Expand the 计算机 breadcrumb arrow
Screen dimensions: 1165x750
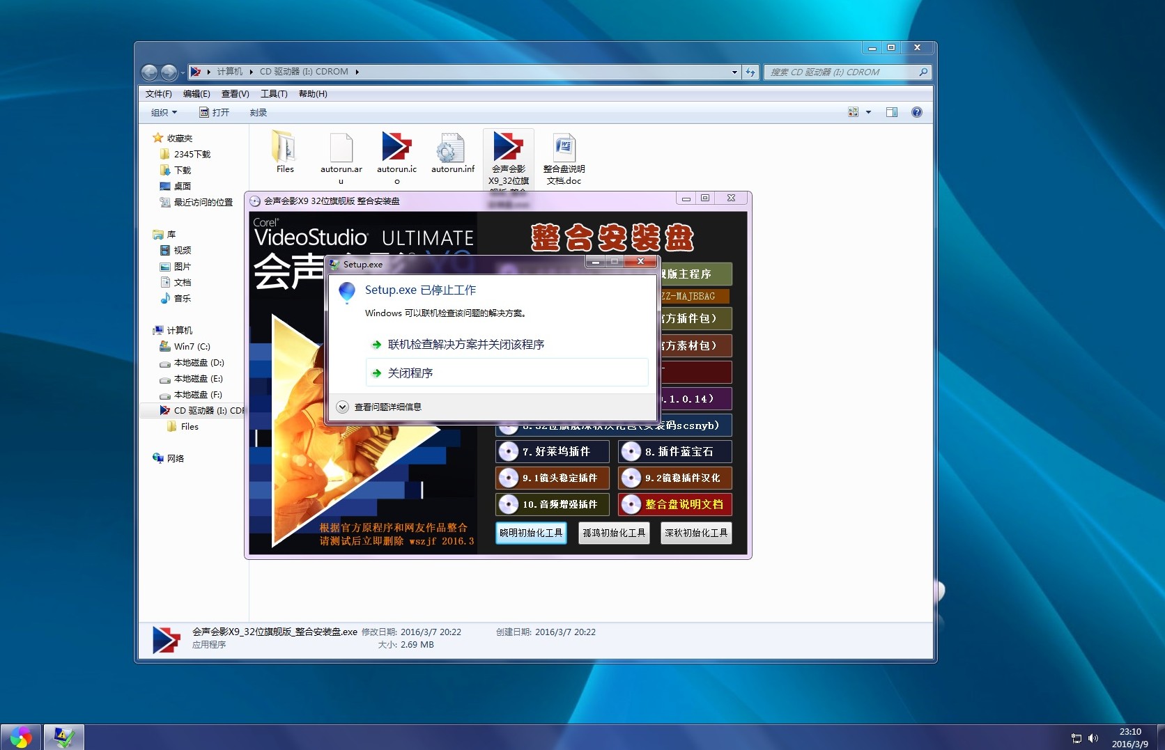[x=251, y=72]
